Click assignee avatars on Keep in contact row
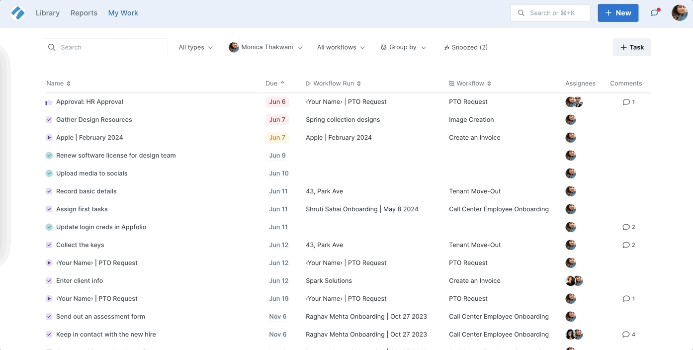This screenshot has width=693, height=350. 574,335
